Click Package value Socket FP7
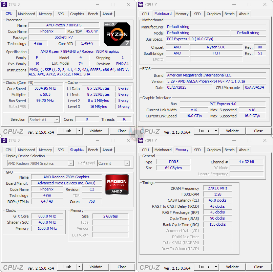273x272 pixels. point(64,37)
